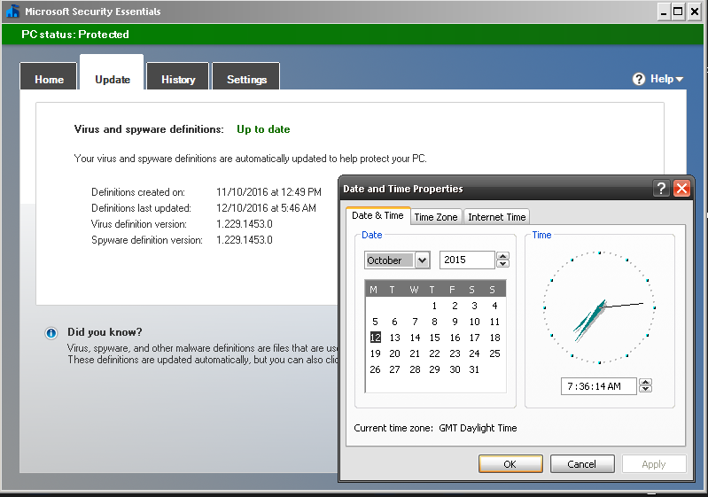Click the PC status: Protected banner text
This screenshot has height=497, width=708.
(75, 35)
